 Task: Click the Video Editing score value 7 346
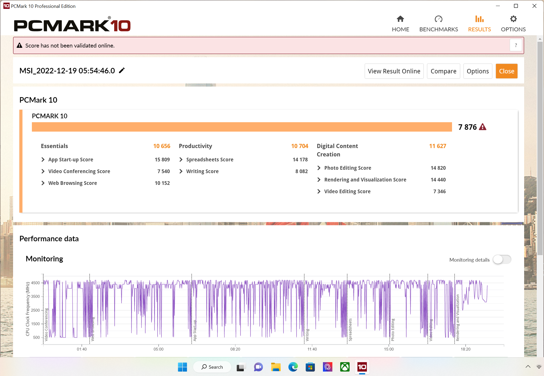(x=439, y=191)
